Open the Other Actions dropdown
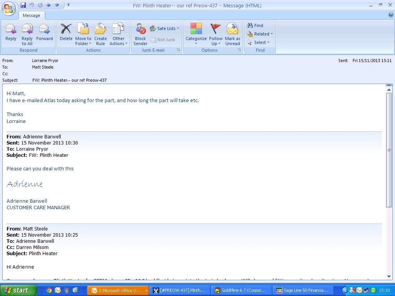Image resolution: width=395 pixels, height=296 pixels. click(x=118, y=34)
